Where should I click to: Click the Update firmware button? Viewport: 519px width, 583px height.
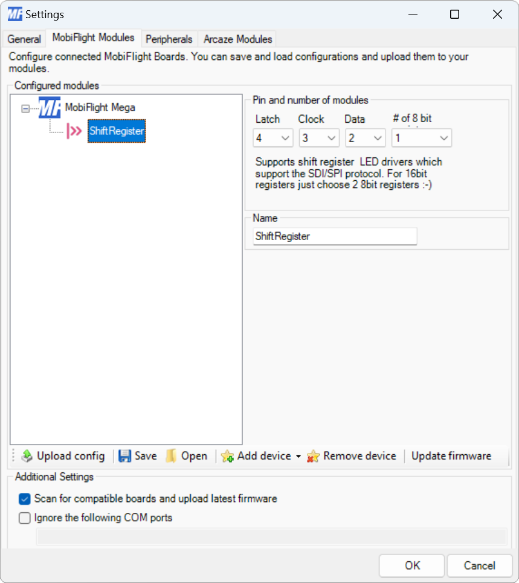tap(451, 456)
